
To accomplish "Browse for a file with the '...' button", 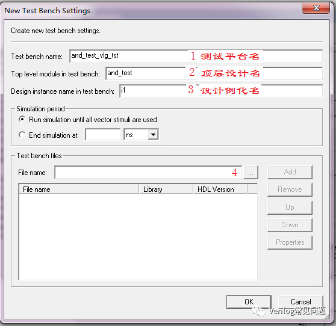I will [x=250, y=173].
